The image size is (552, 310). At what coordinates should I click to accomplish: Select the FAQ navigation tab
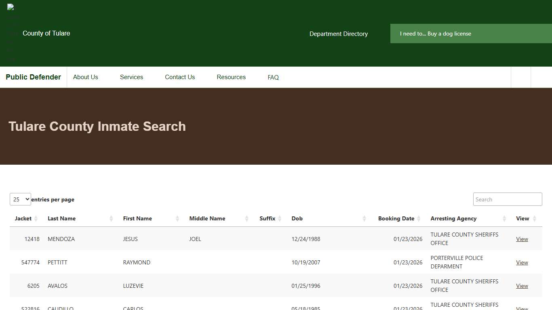pos(273,77)
